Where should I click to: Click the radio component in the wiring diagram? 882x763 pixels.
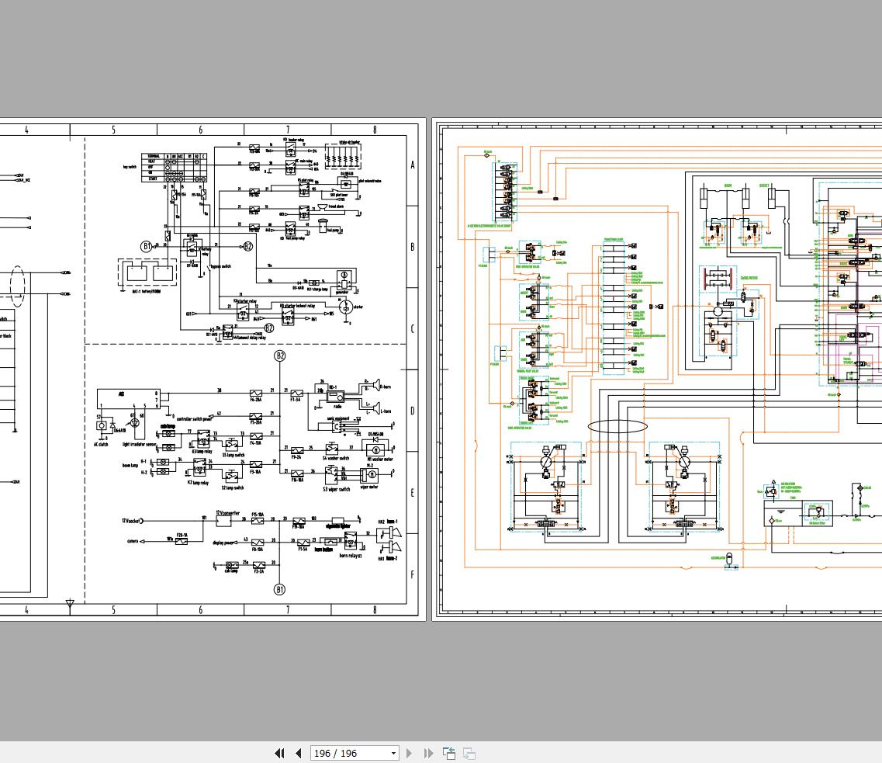click(335, 397)
